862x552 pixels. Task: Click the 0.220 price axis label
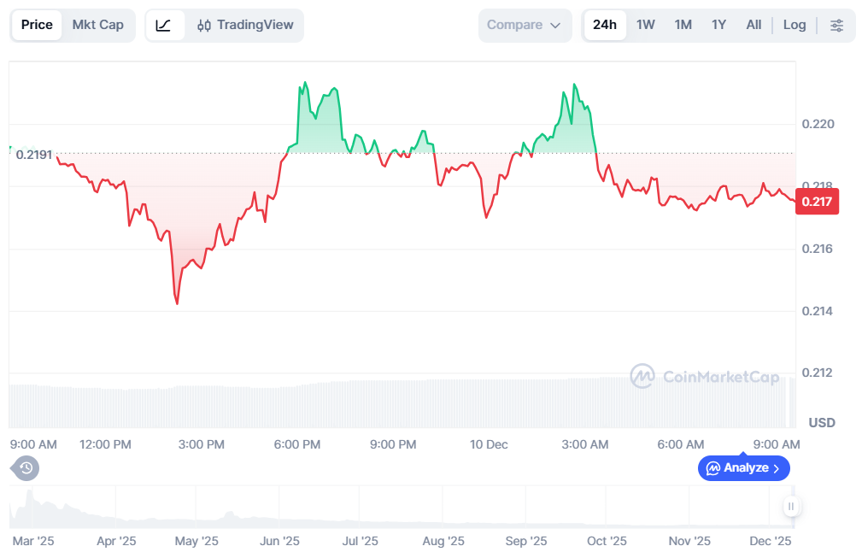click(x=818, y=124)
